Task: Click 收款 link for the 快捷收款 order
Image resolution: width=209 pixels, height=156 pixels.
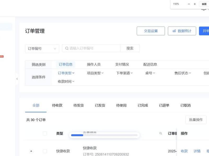Action: [x=184, y=151]
